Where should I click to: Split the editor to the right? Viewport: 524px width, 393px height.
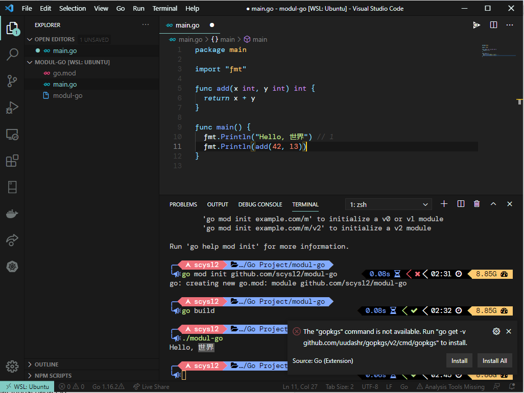(493, 25)
